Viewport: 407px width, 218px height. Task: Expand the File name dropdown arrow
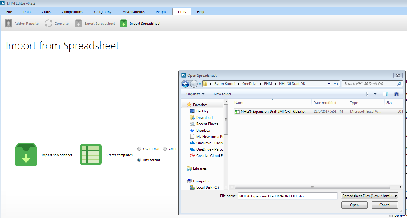[x=335, y=196]
